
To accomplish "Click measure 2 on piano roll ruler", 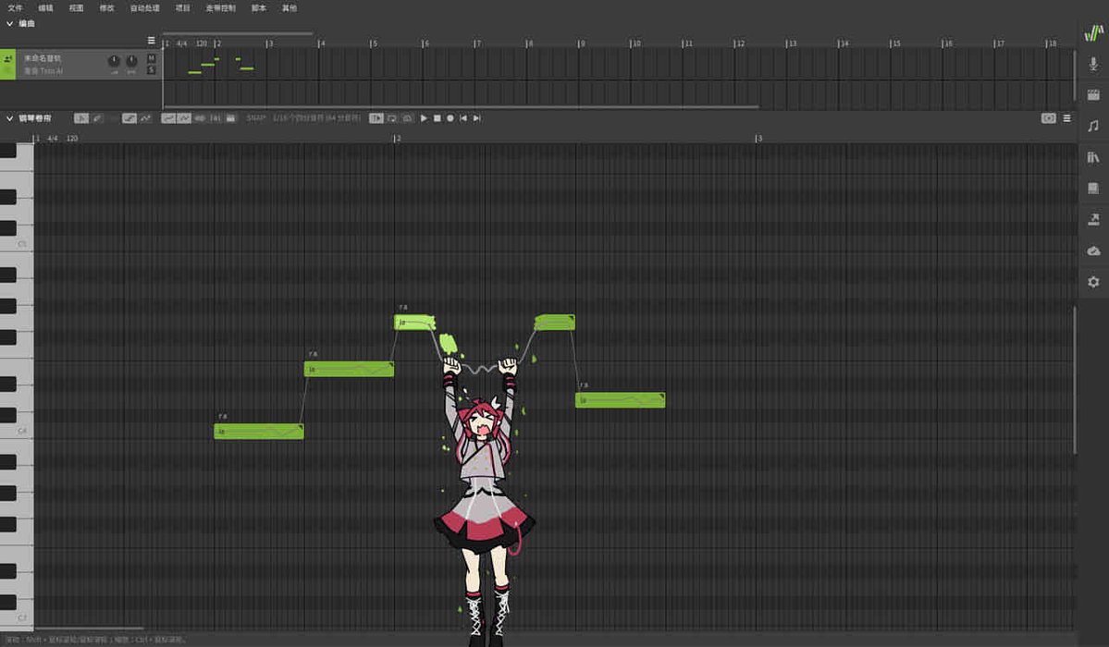I will coord(397,138).
